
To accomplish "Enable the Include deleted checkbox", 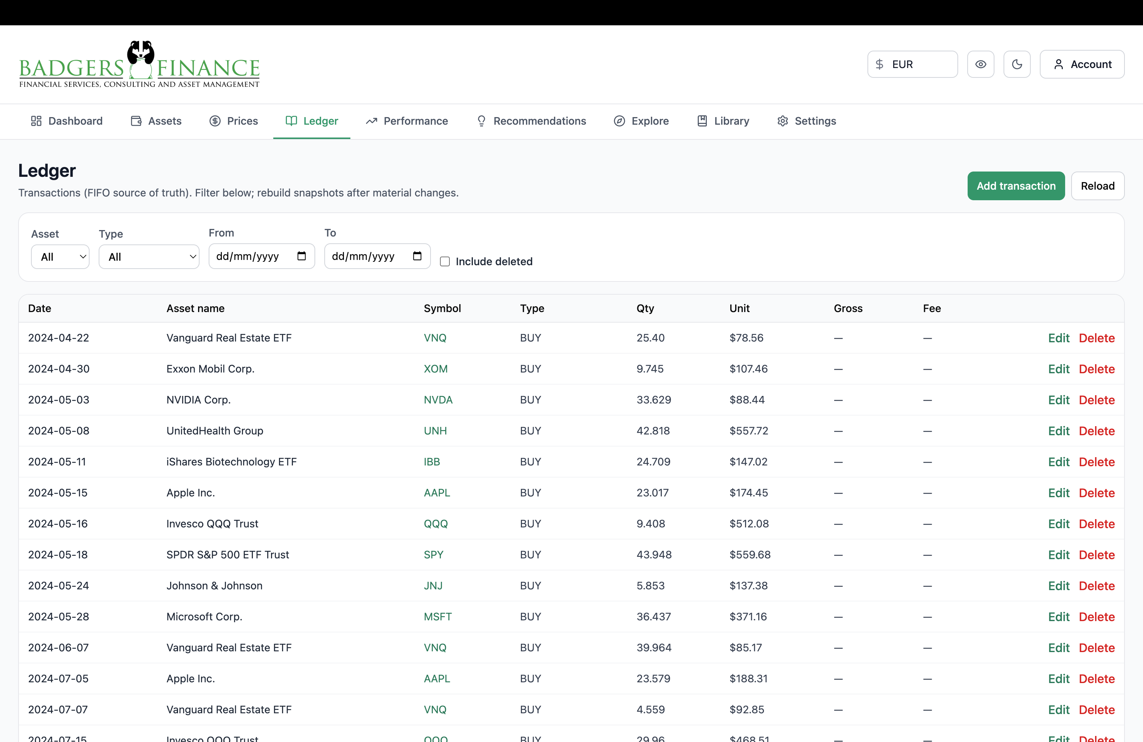I will point(445,261).
